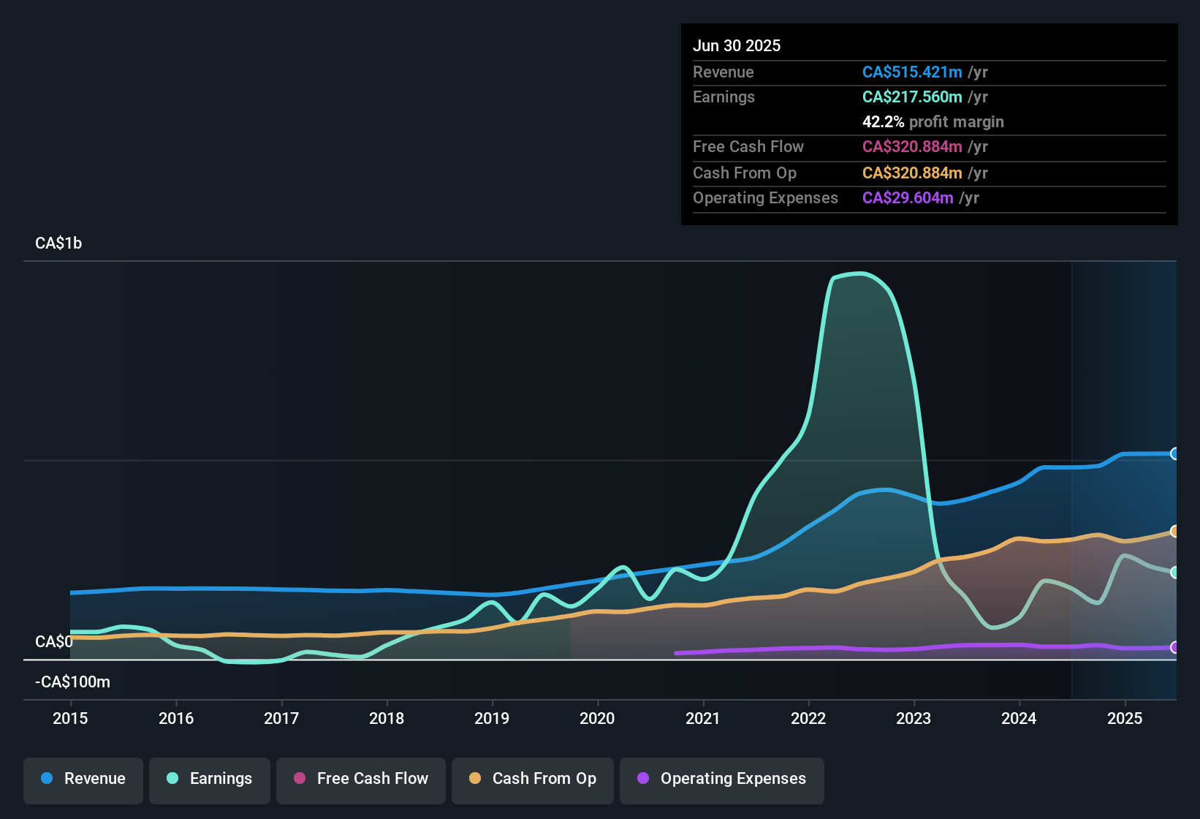Viewport: 1200px width, 819px height.
Task: Click the 2025 label on the time axis
Action: [1125, 718]
